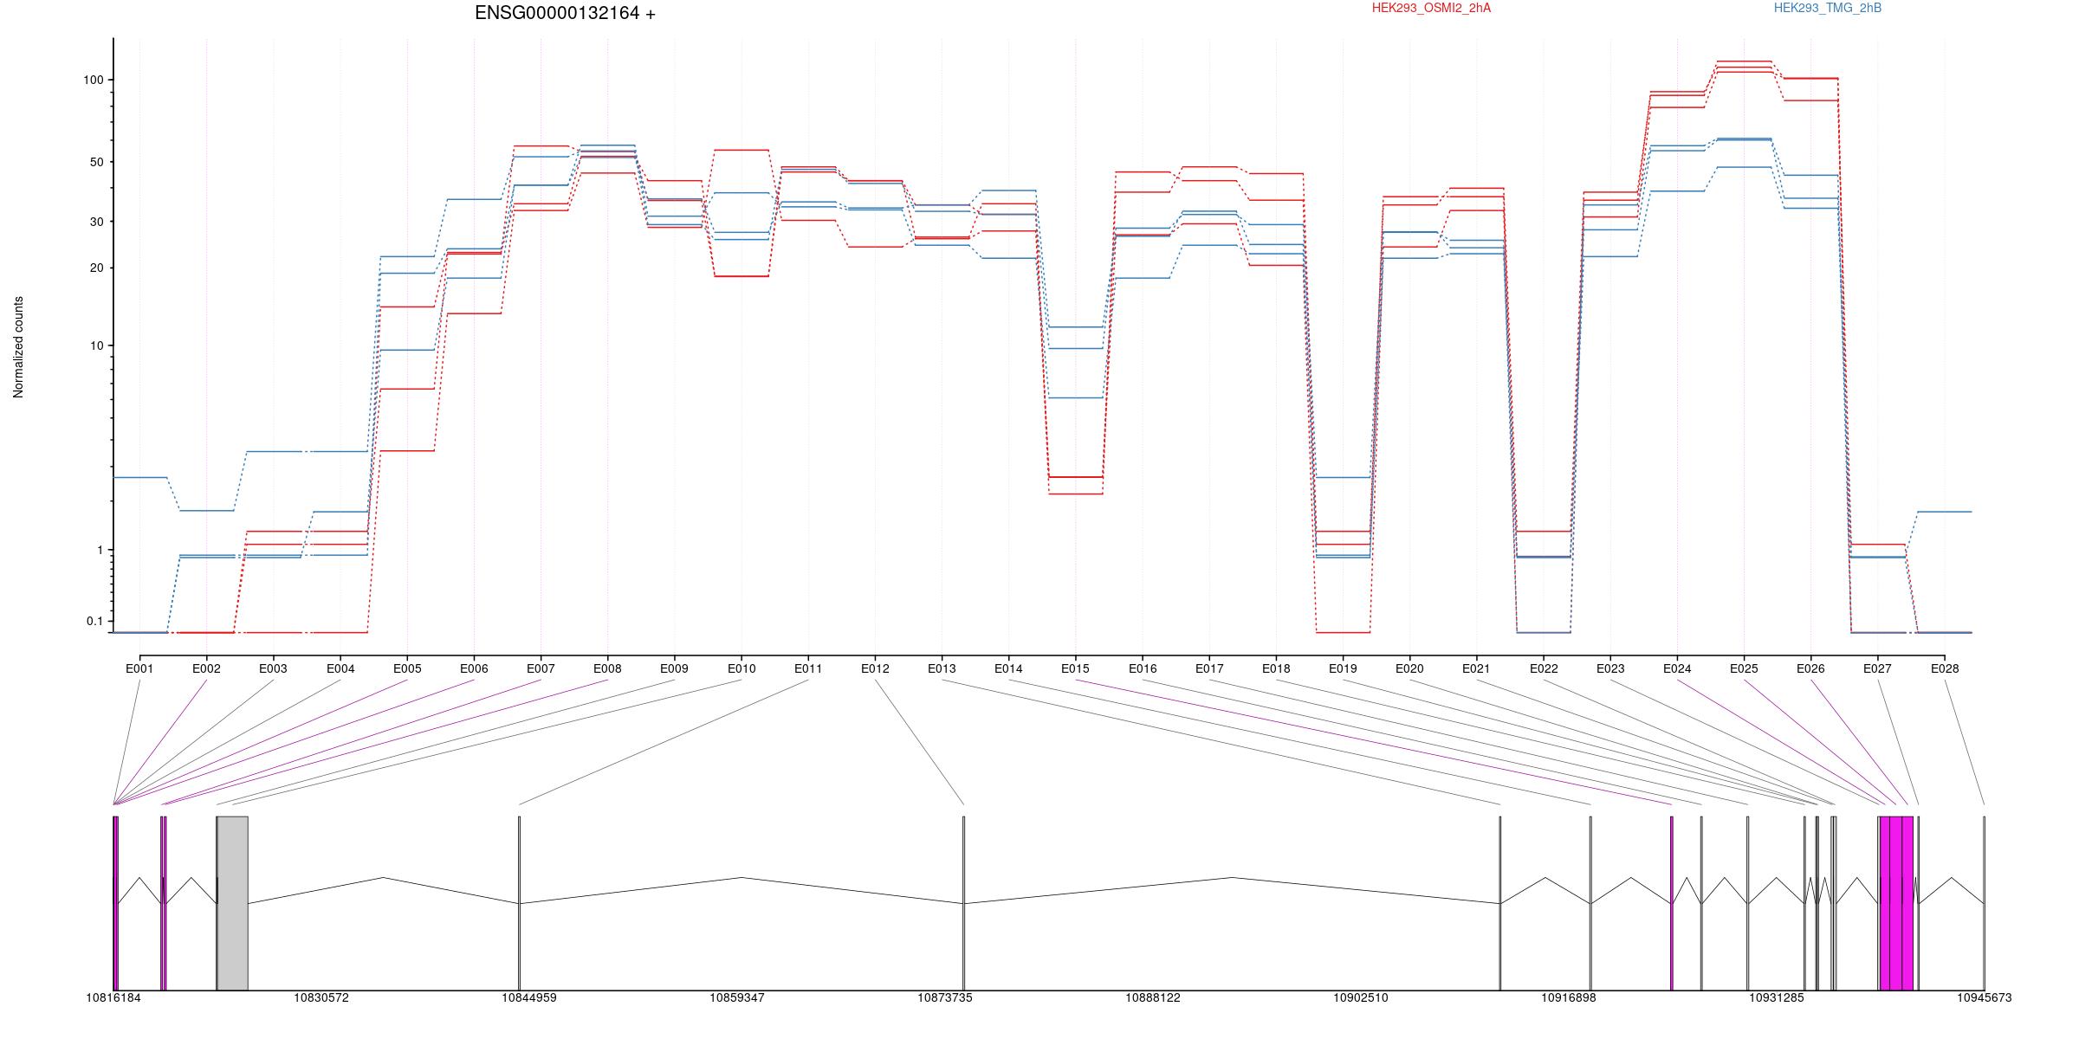Click the y-axis tick label 100
This screenshot has height=1039, width=2079.
[x=93, y=80]
